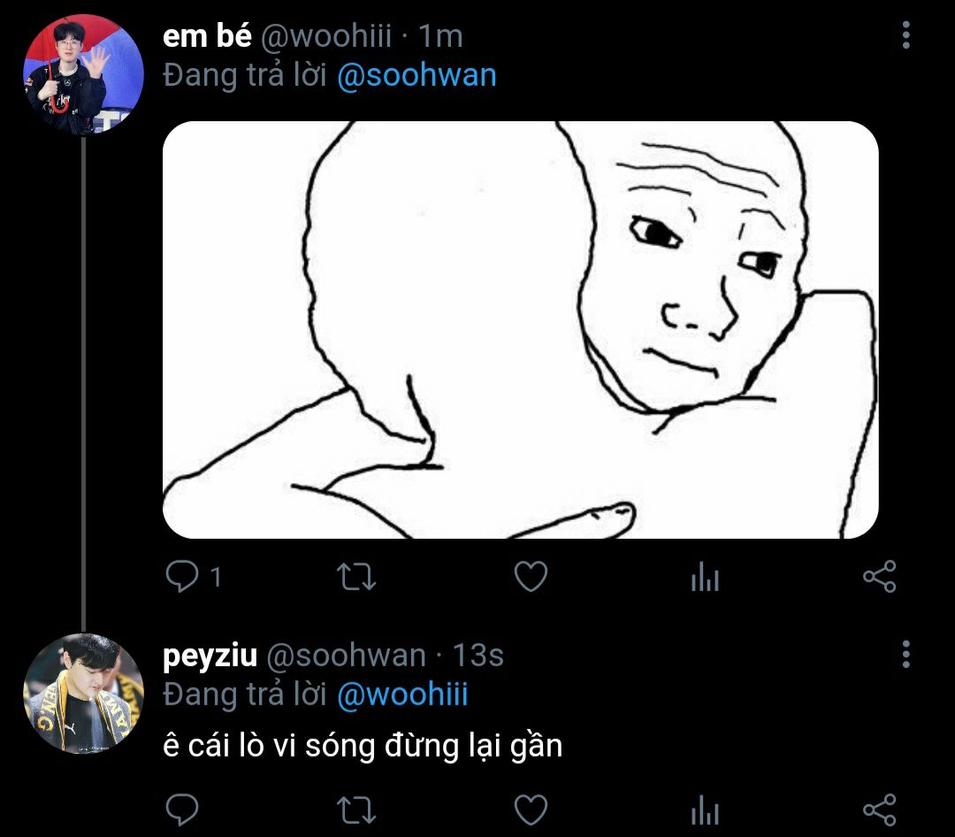Open reply icon on woohiii's tweet

pos(182,576)
